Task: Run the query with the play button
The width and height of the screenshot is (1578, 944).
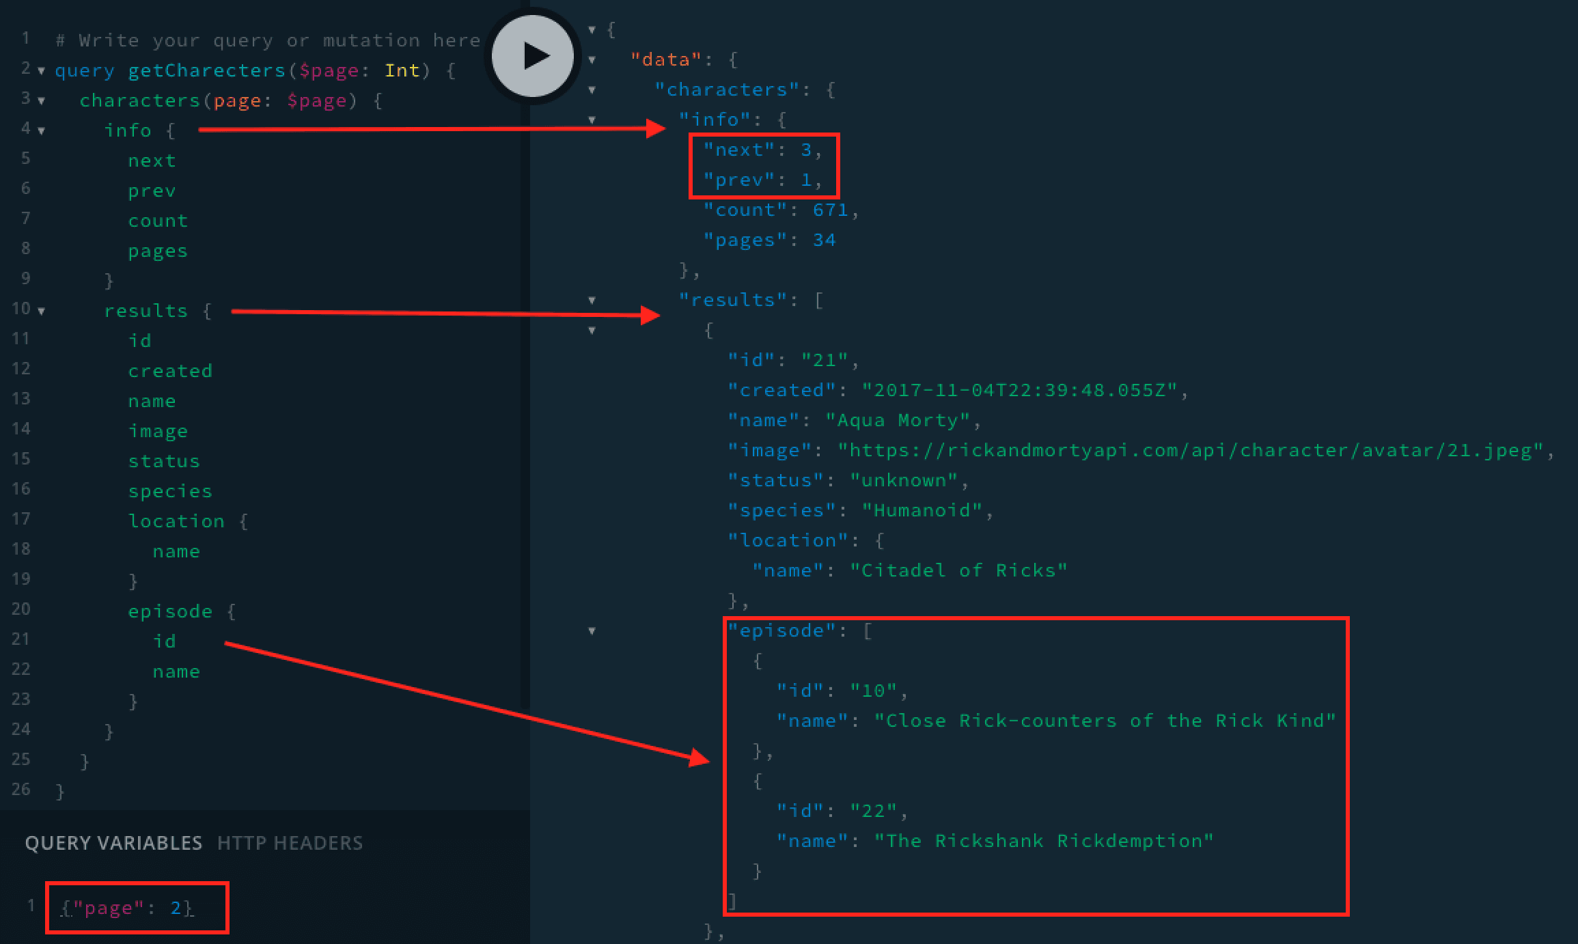Action: (533, 56)
